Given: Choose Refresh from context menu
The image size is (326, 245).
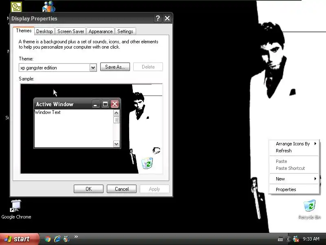Looking at the screenshot, I should (x=294, y=151).
